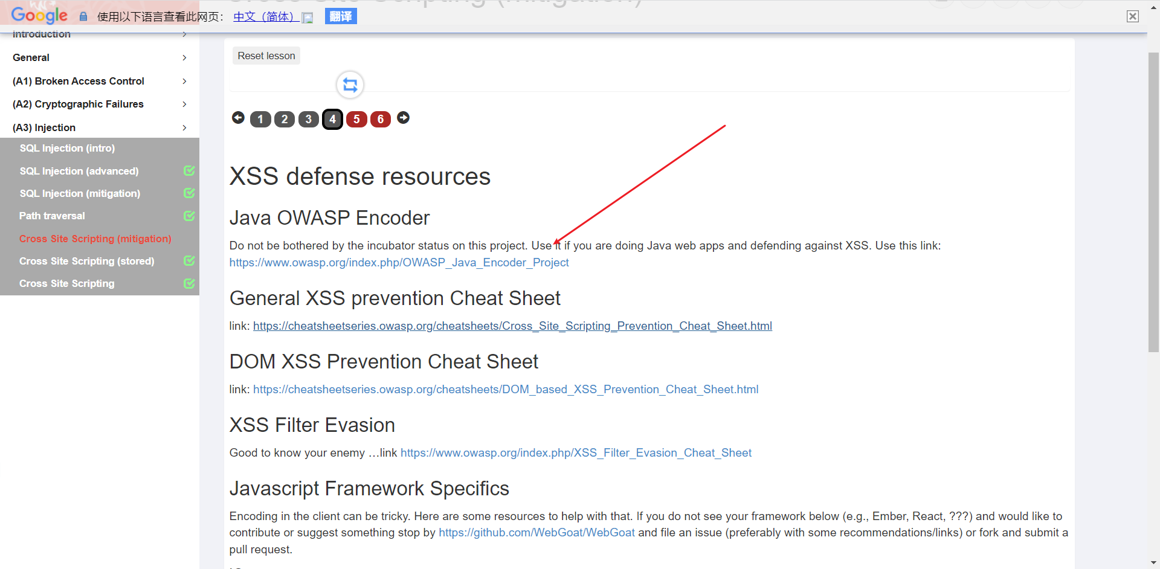
Task: Click the scrollbar down arrow
Action: (x=1153, y=563)
